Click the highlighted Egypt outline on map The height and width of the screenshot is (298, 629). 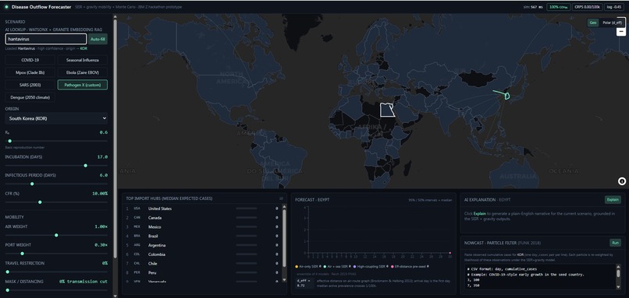tap(387, 110)
